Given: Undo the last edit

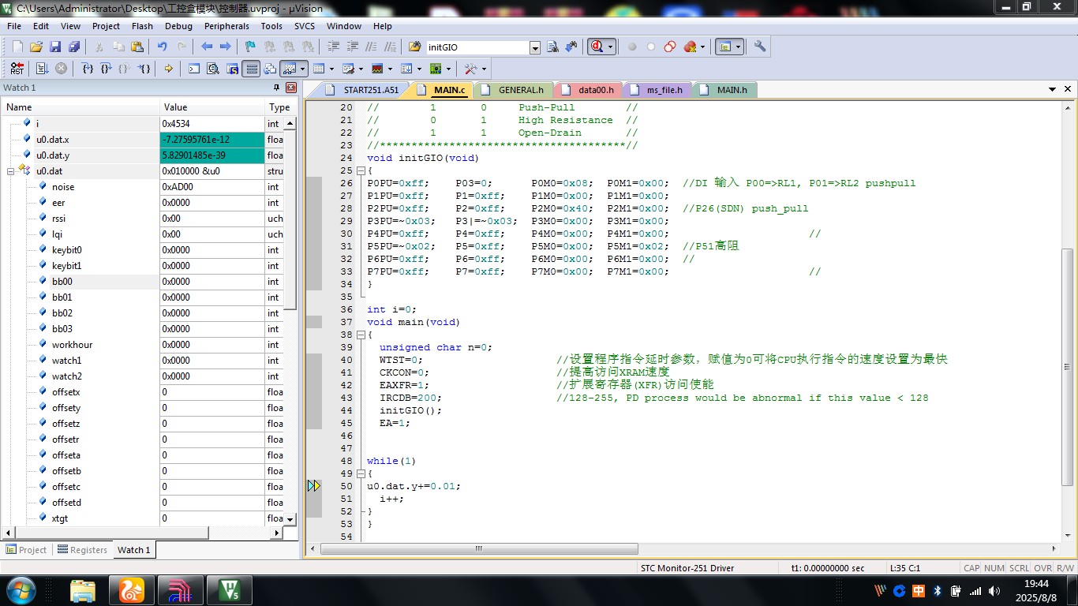Looking at the screenshot, I should pyautogui.click(x=162, y=47).
